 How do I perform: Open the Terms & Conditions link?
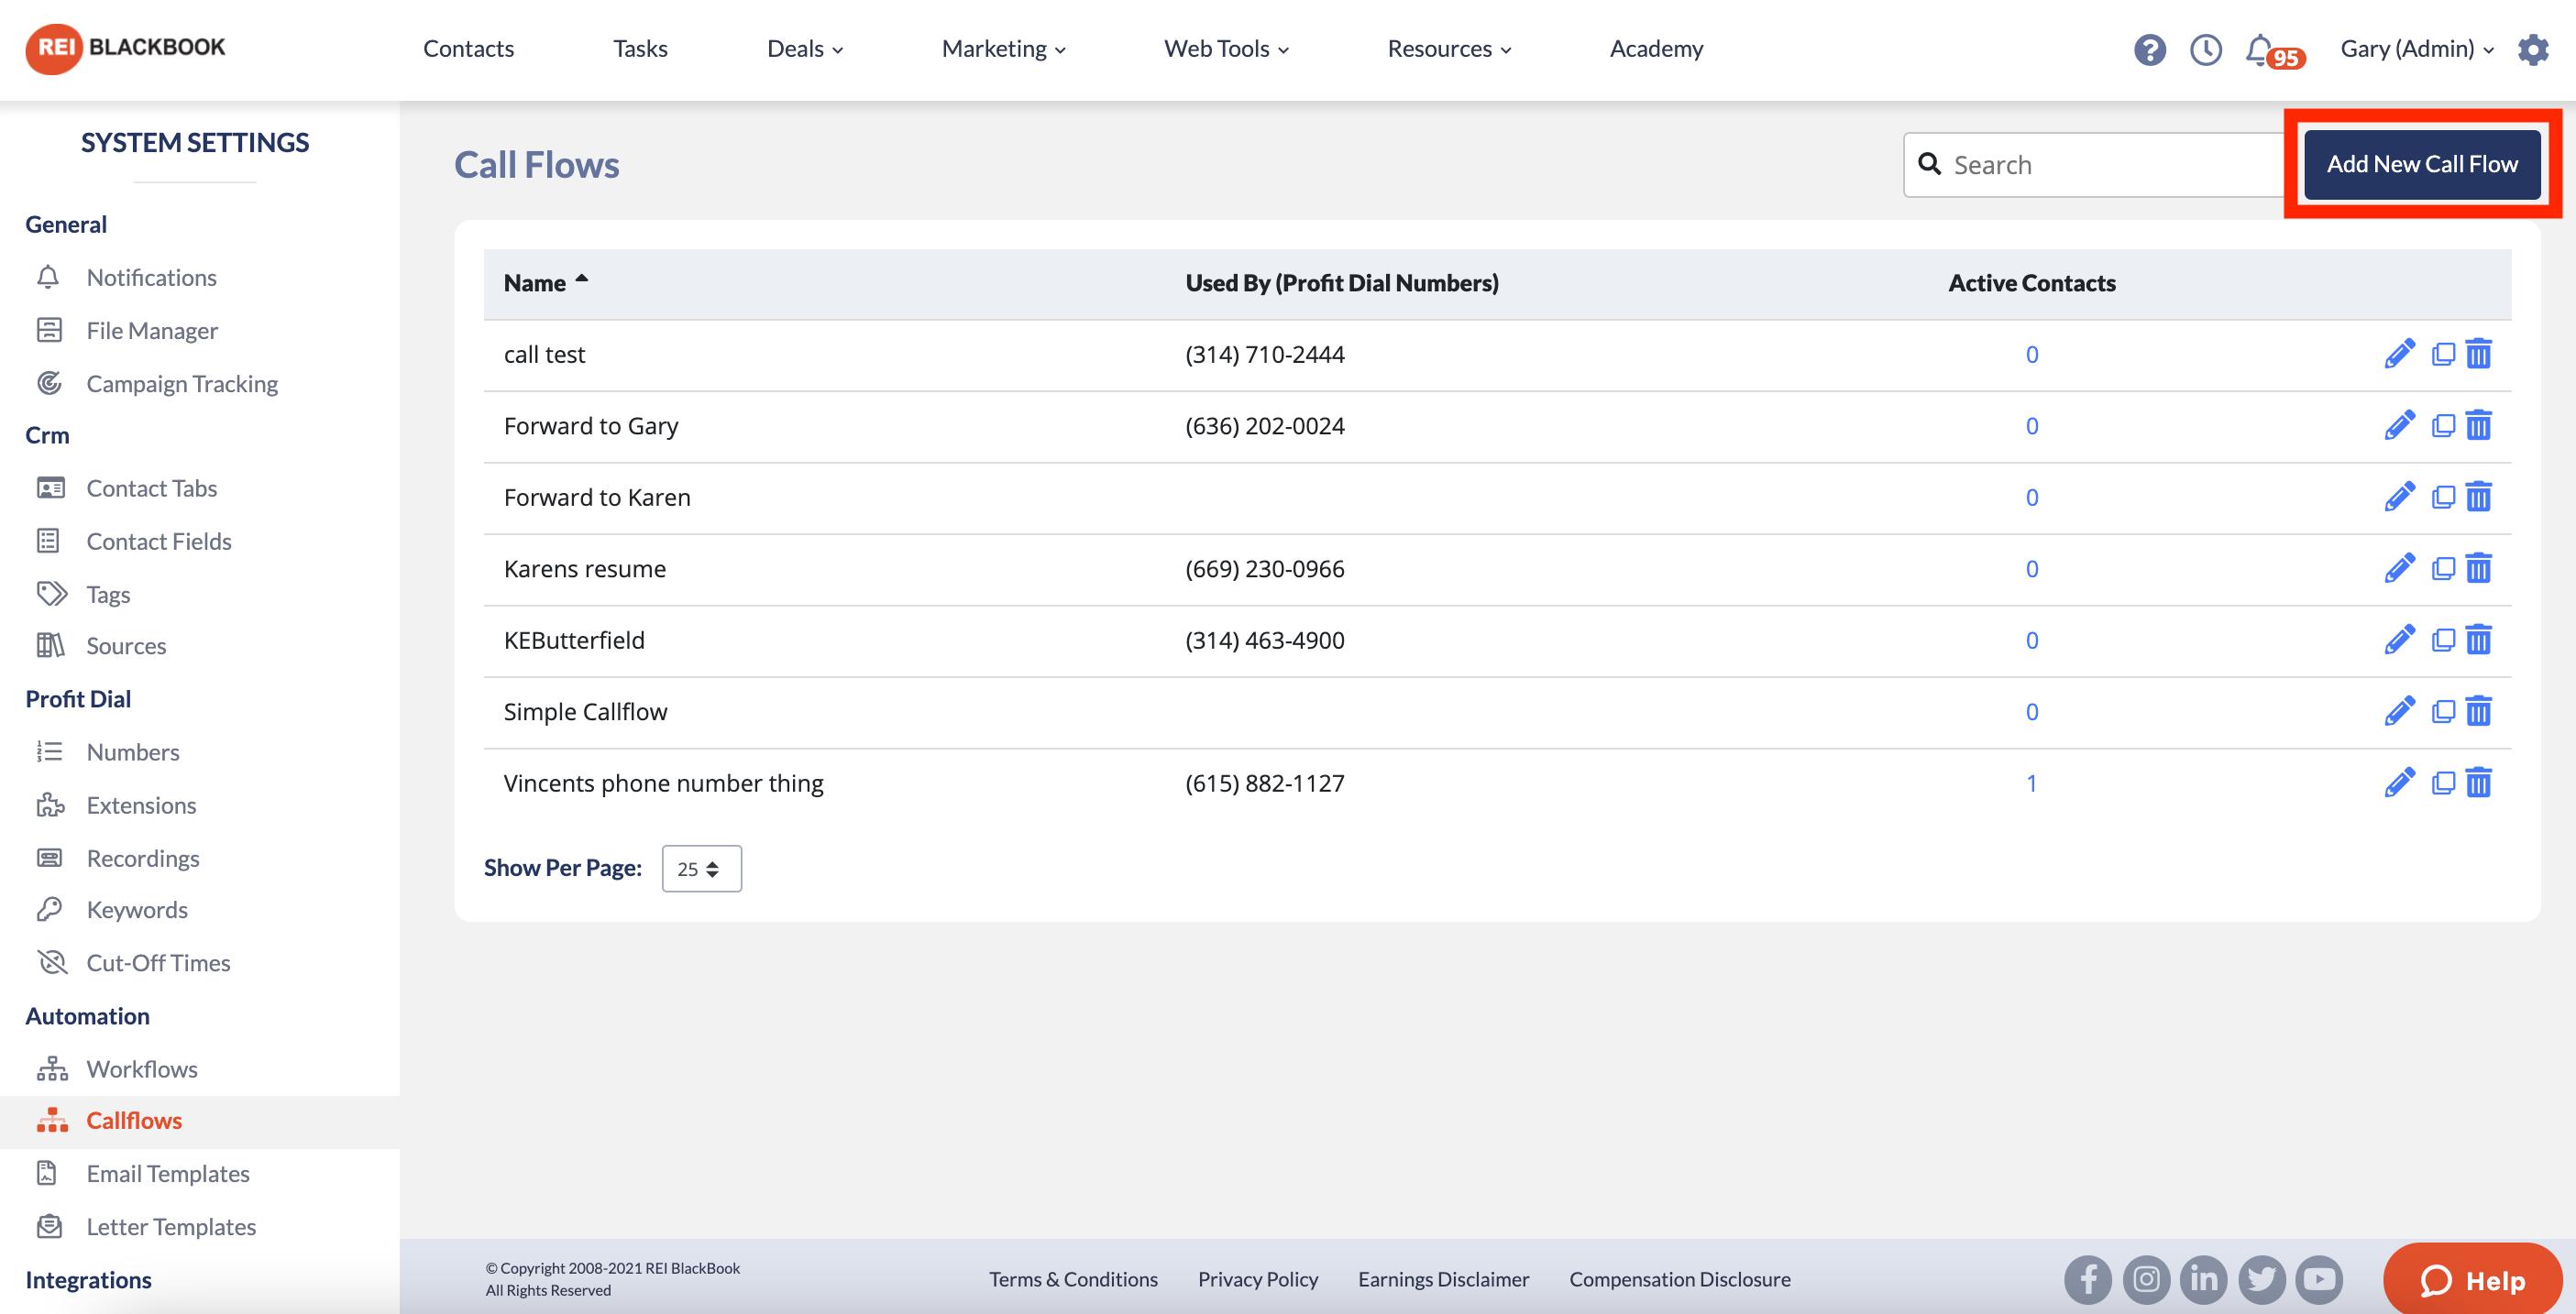[1073, 1279]
